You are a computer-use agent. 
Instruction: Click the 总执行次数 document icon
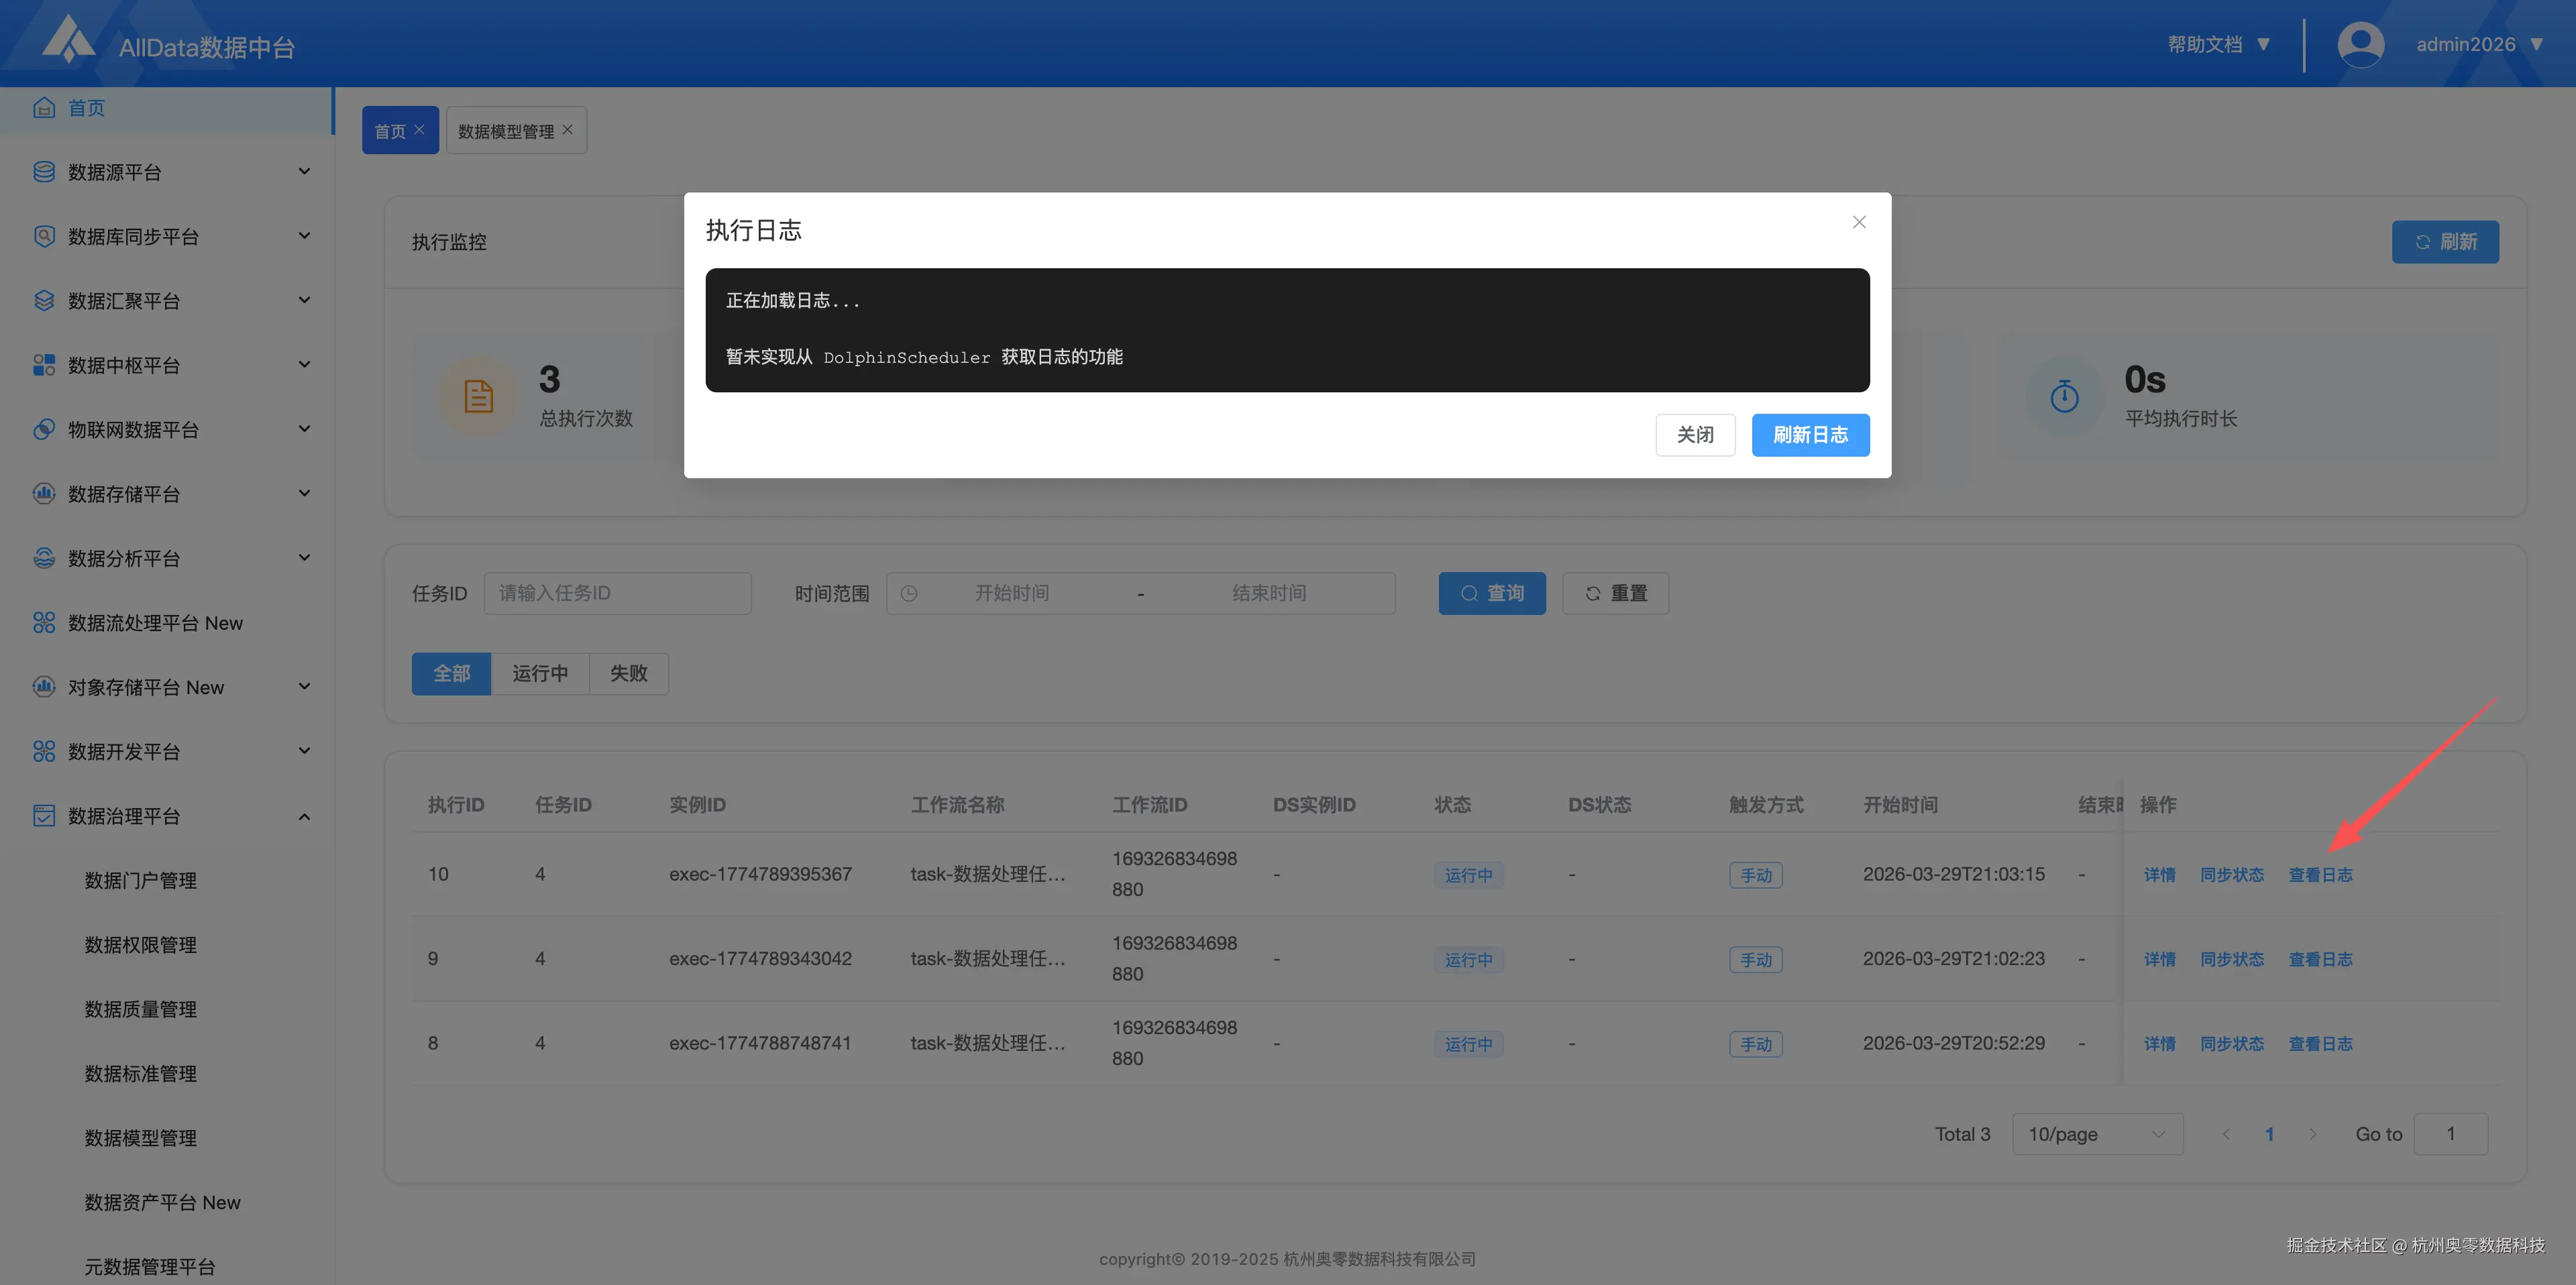[x=478, y=396]
